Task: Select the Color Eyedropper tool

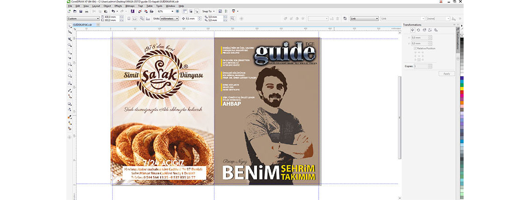Action: pos(70,117)
